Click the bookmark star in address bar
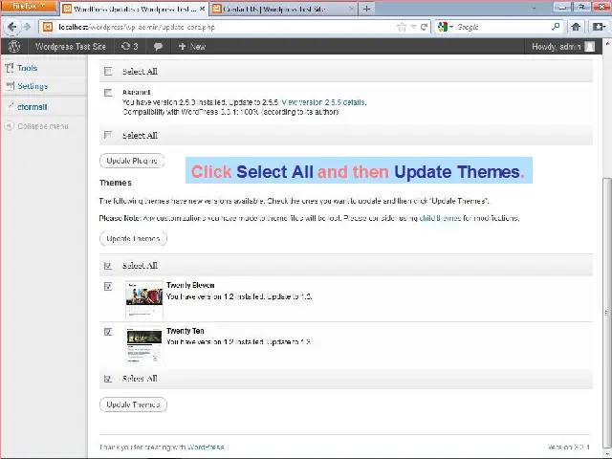Viewport: 612px width, 459px height. pos(402,27)
